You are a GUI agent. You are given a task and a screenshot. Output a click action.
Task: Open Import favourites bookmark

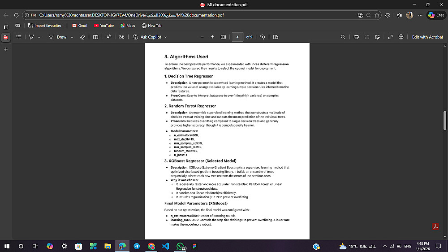pyautogui.click(x=44, y=26)
